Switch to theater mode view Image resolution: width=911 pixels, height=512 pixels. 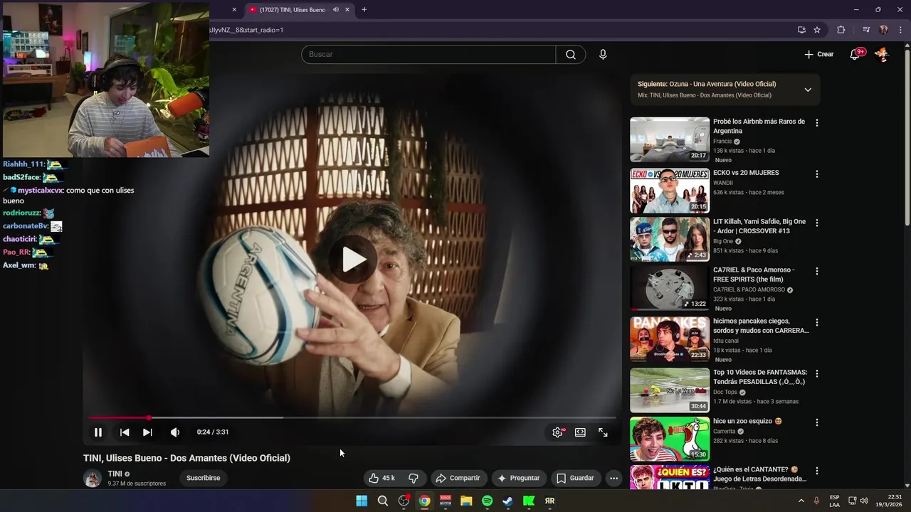click(x=580, y=432)
